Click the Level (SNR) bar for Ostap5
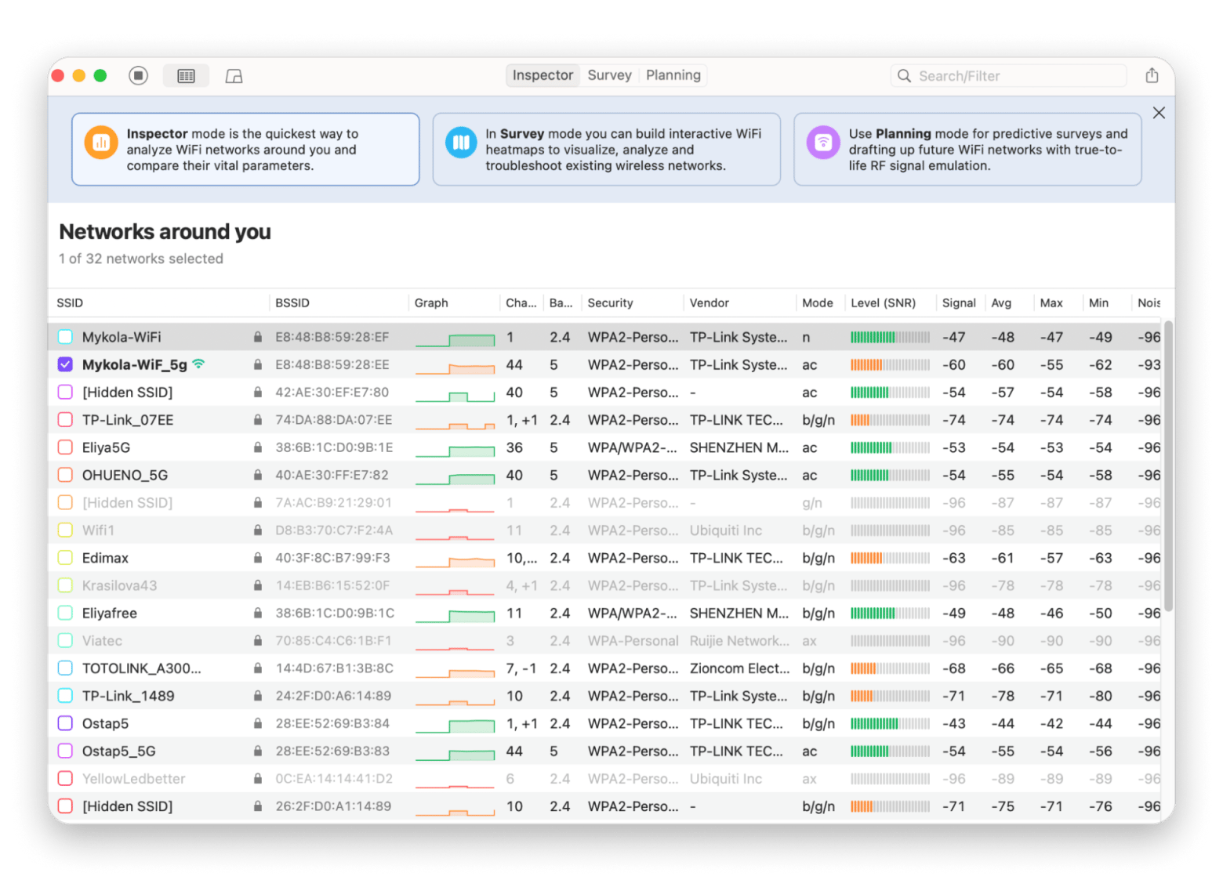The height and width of the screenshot is (887, 1223). (890, 723)
